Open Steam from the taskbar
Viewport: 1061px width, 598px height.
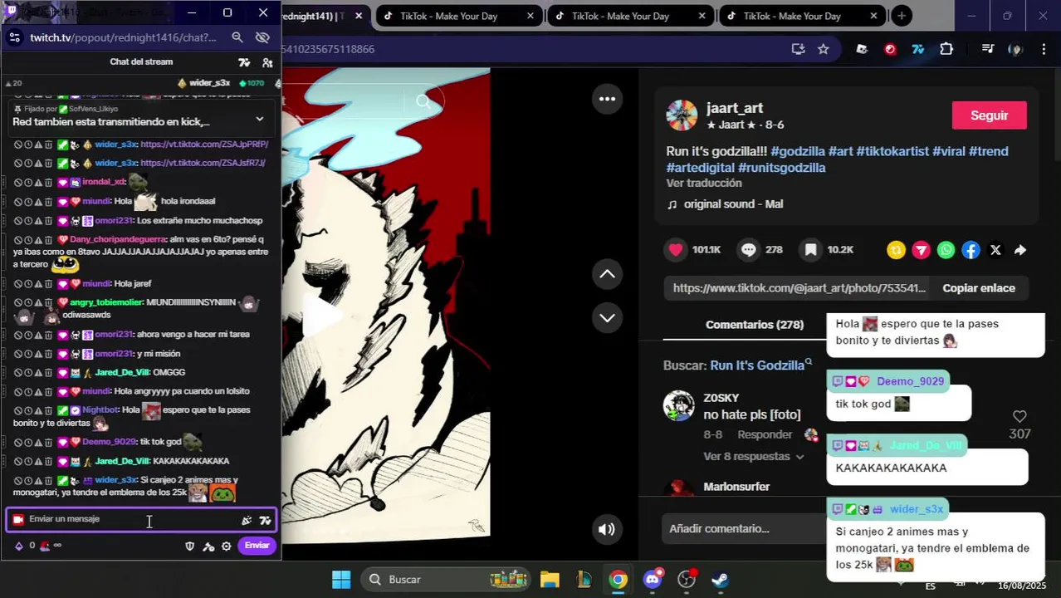point(720,579)
